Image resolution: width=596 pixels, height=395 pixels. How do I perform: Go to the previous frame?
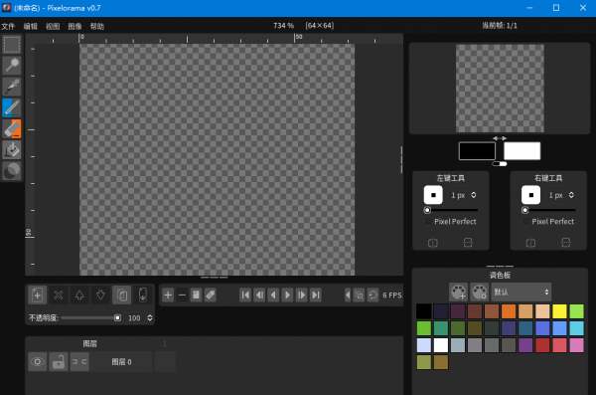(259, 295)
